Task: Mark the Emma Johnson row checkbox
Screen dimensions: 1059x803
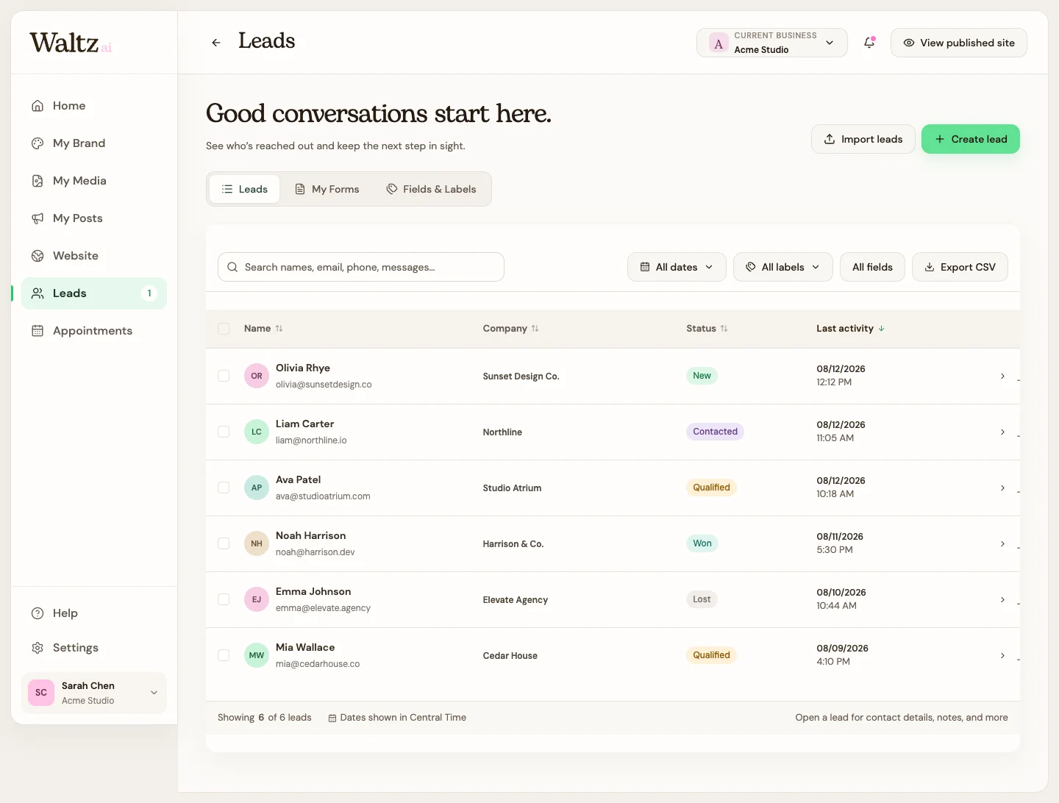Action: click(x=224, y=599)
